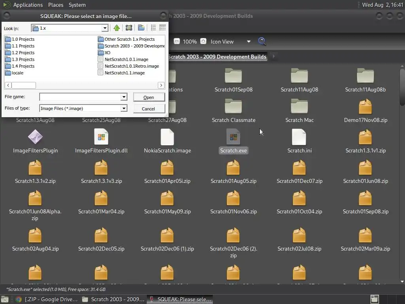
Task: Open the System menu
Action: [77, 5]
